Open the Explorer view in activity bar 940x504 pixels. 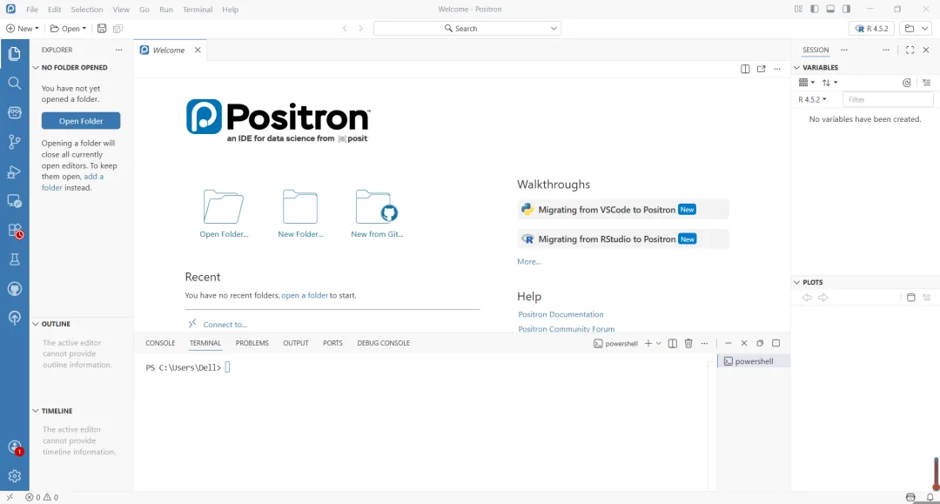coord(15,54)
